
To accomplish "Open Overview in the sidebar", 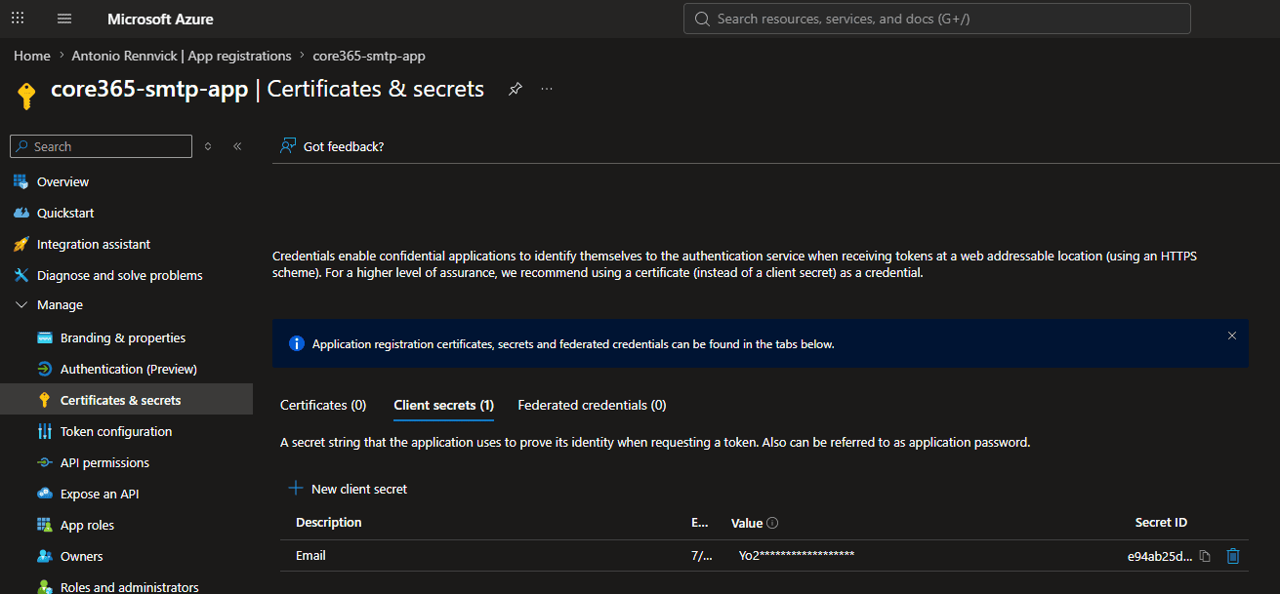I will click(x=62, y=181).
